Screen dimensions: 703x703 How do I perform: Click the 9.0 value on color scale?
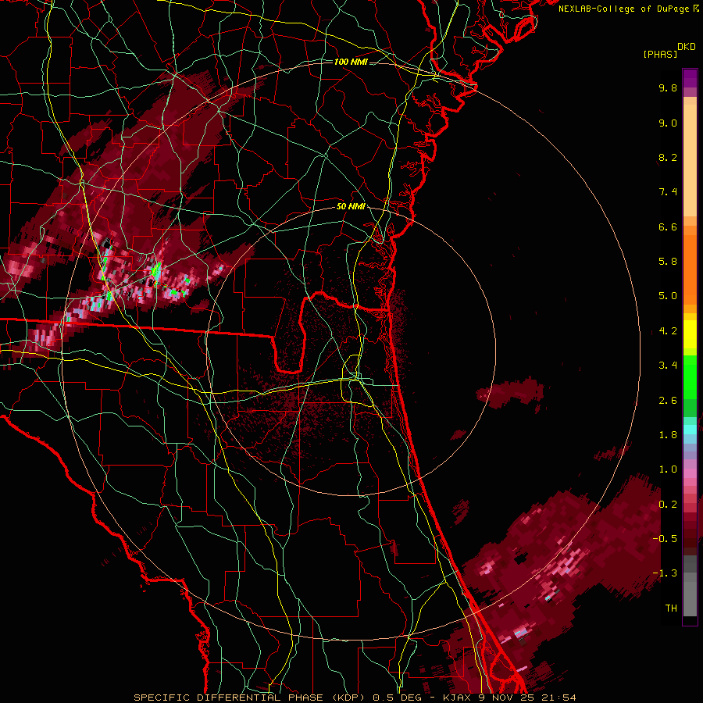pyautogui.click(x=668, y=123)
